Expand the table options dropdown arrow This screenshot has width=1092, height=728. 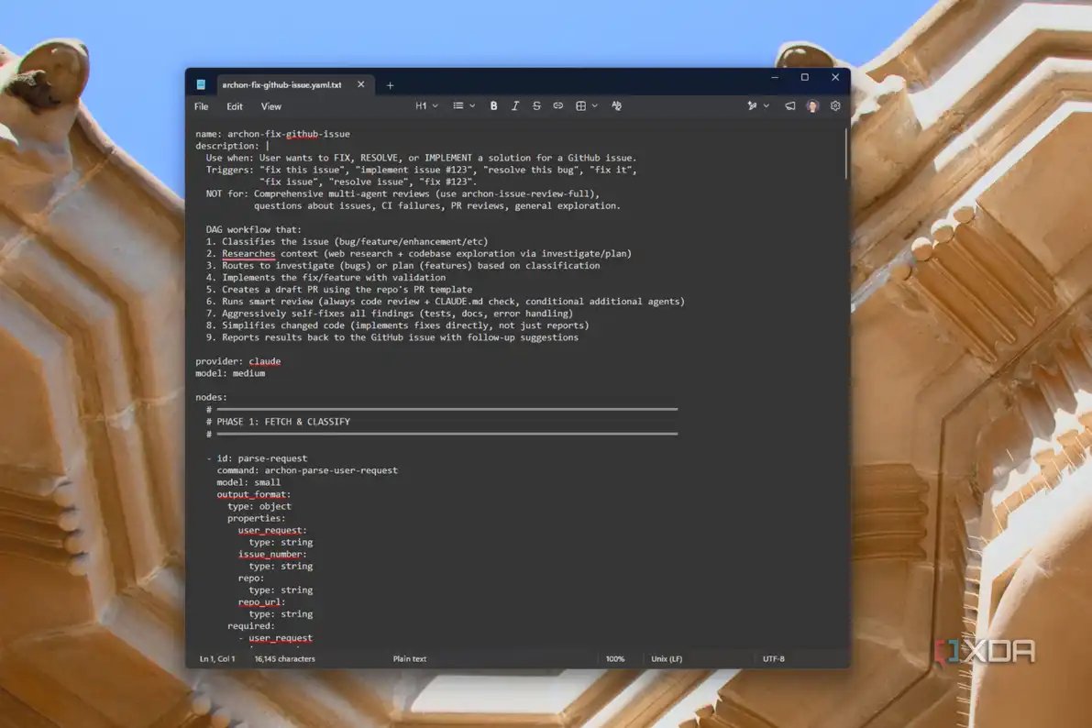[x=595, y=105]
